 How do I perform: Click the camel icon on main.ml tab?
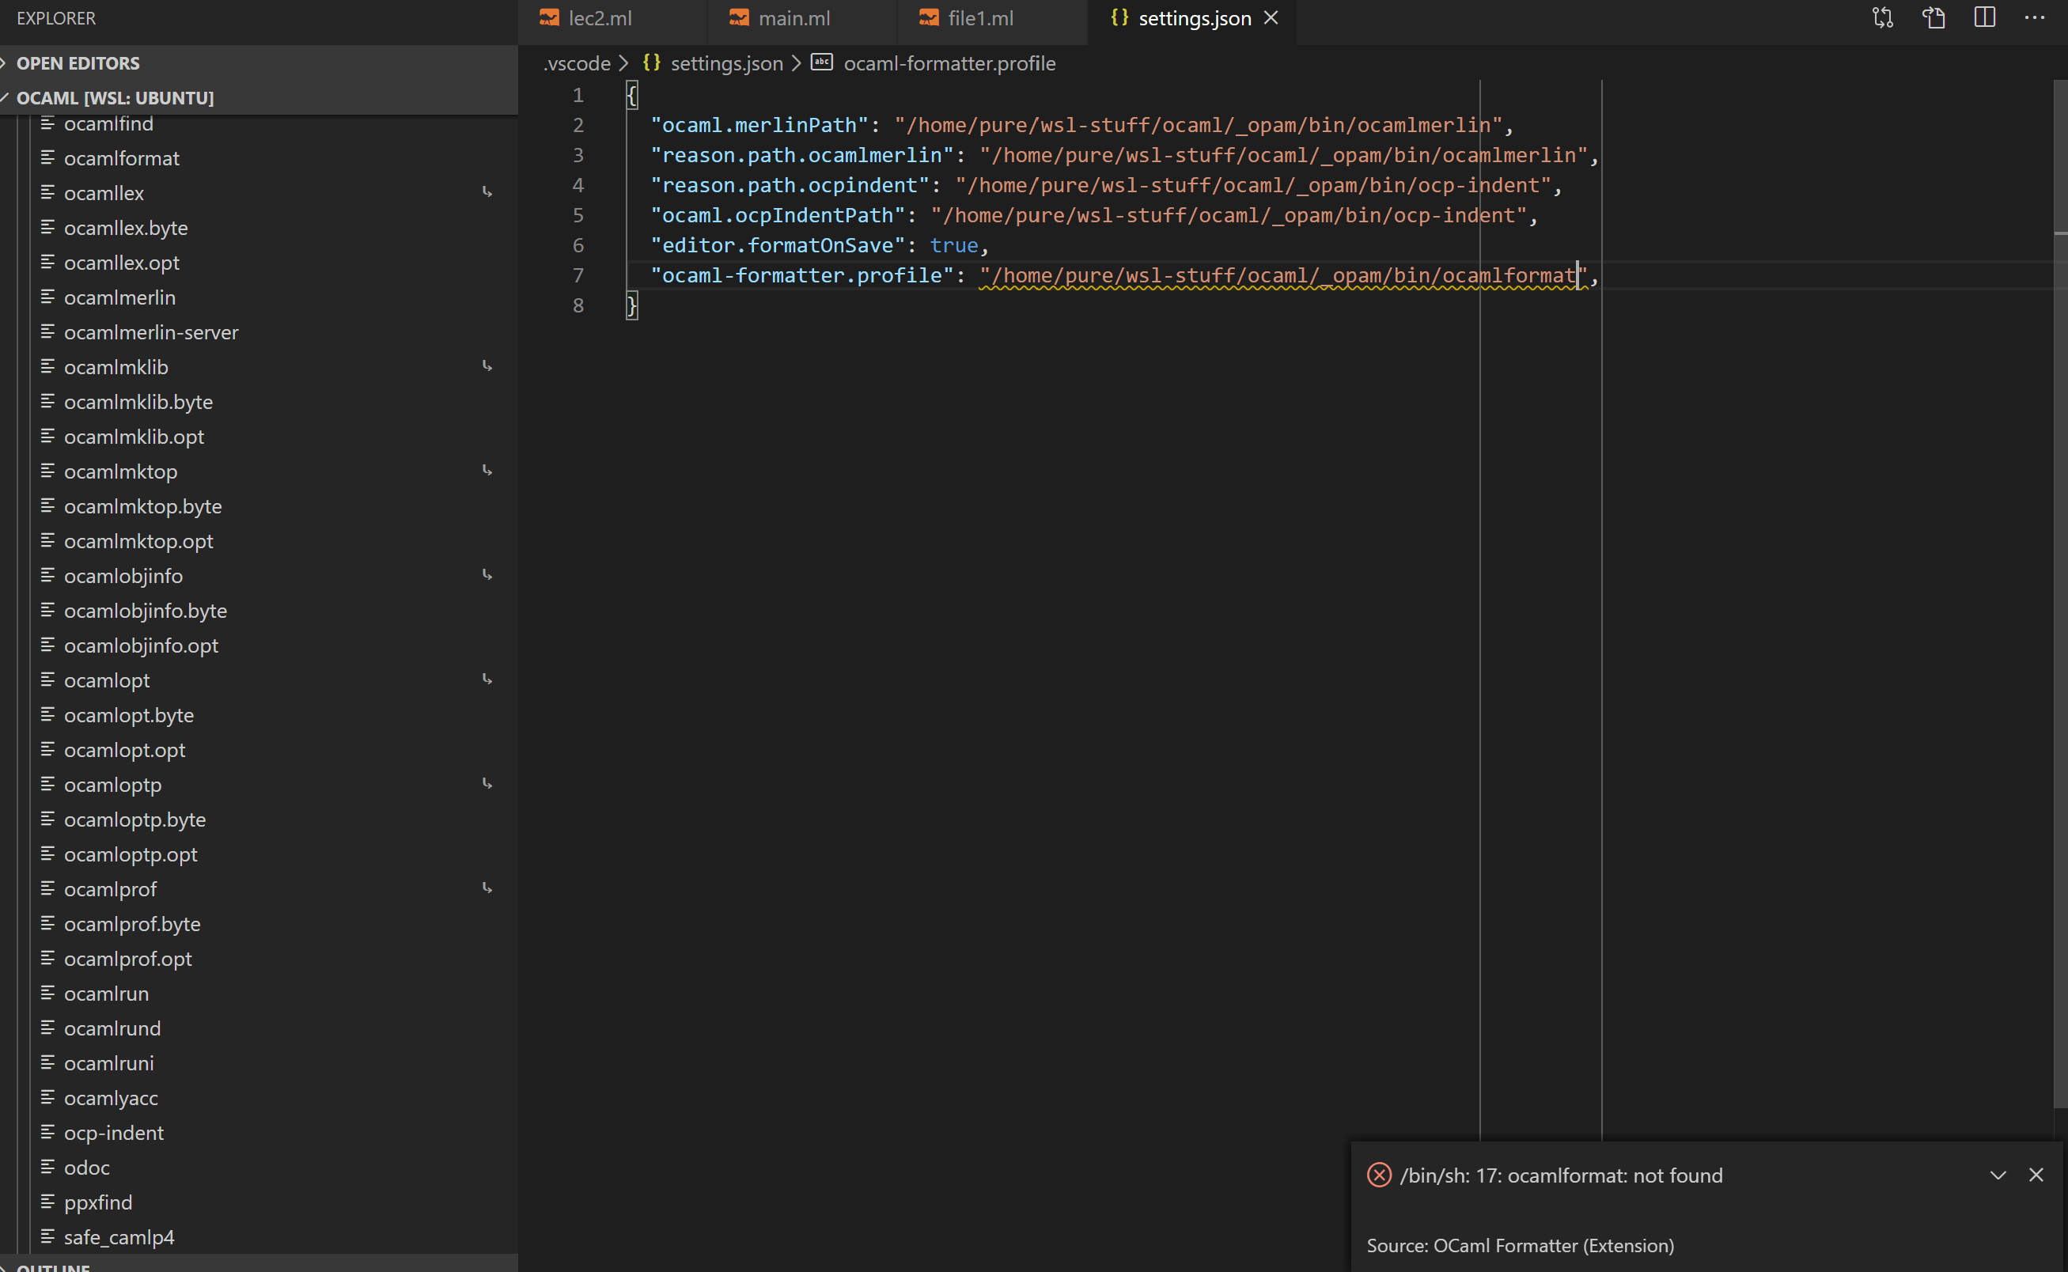739,17
